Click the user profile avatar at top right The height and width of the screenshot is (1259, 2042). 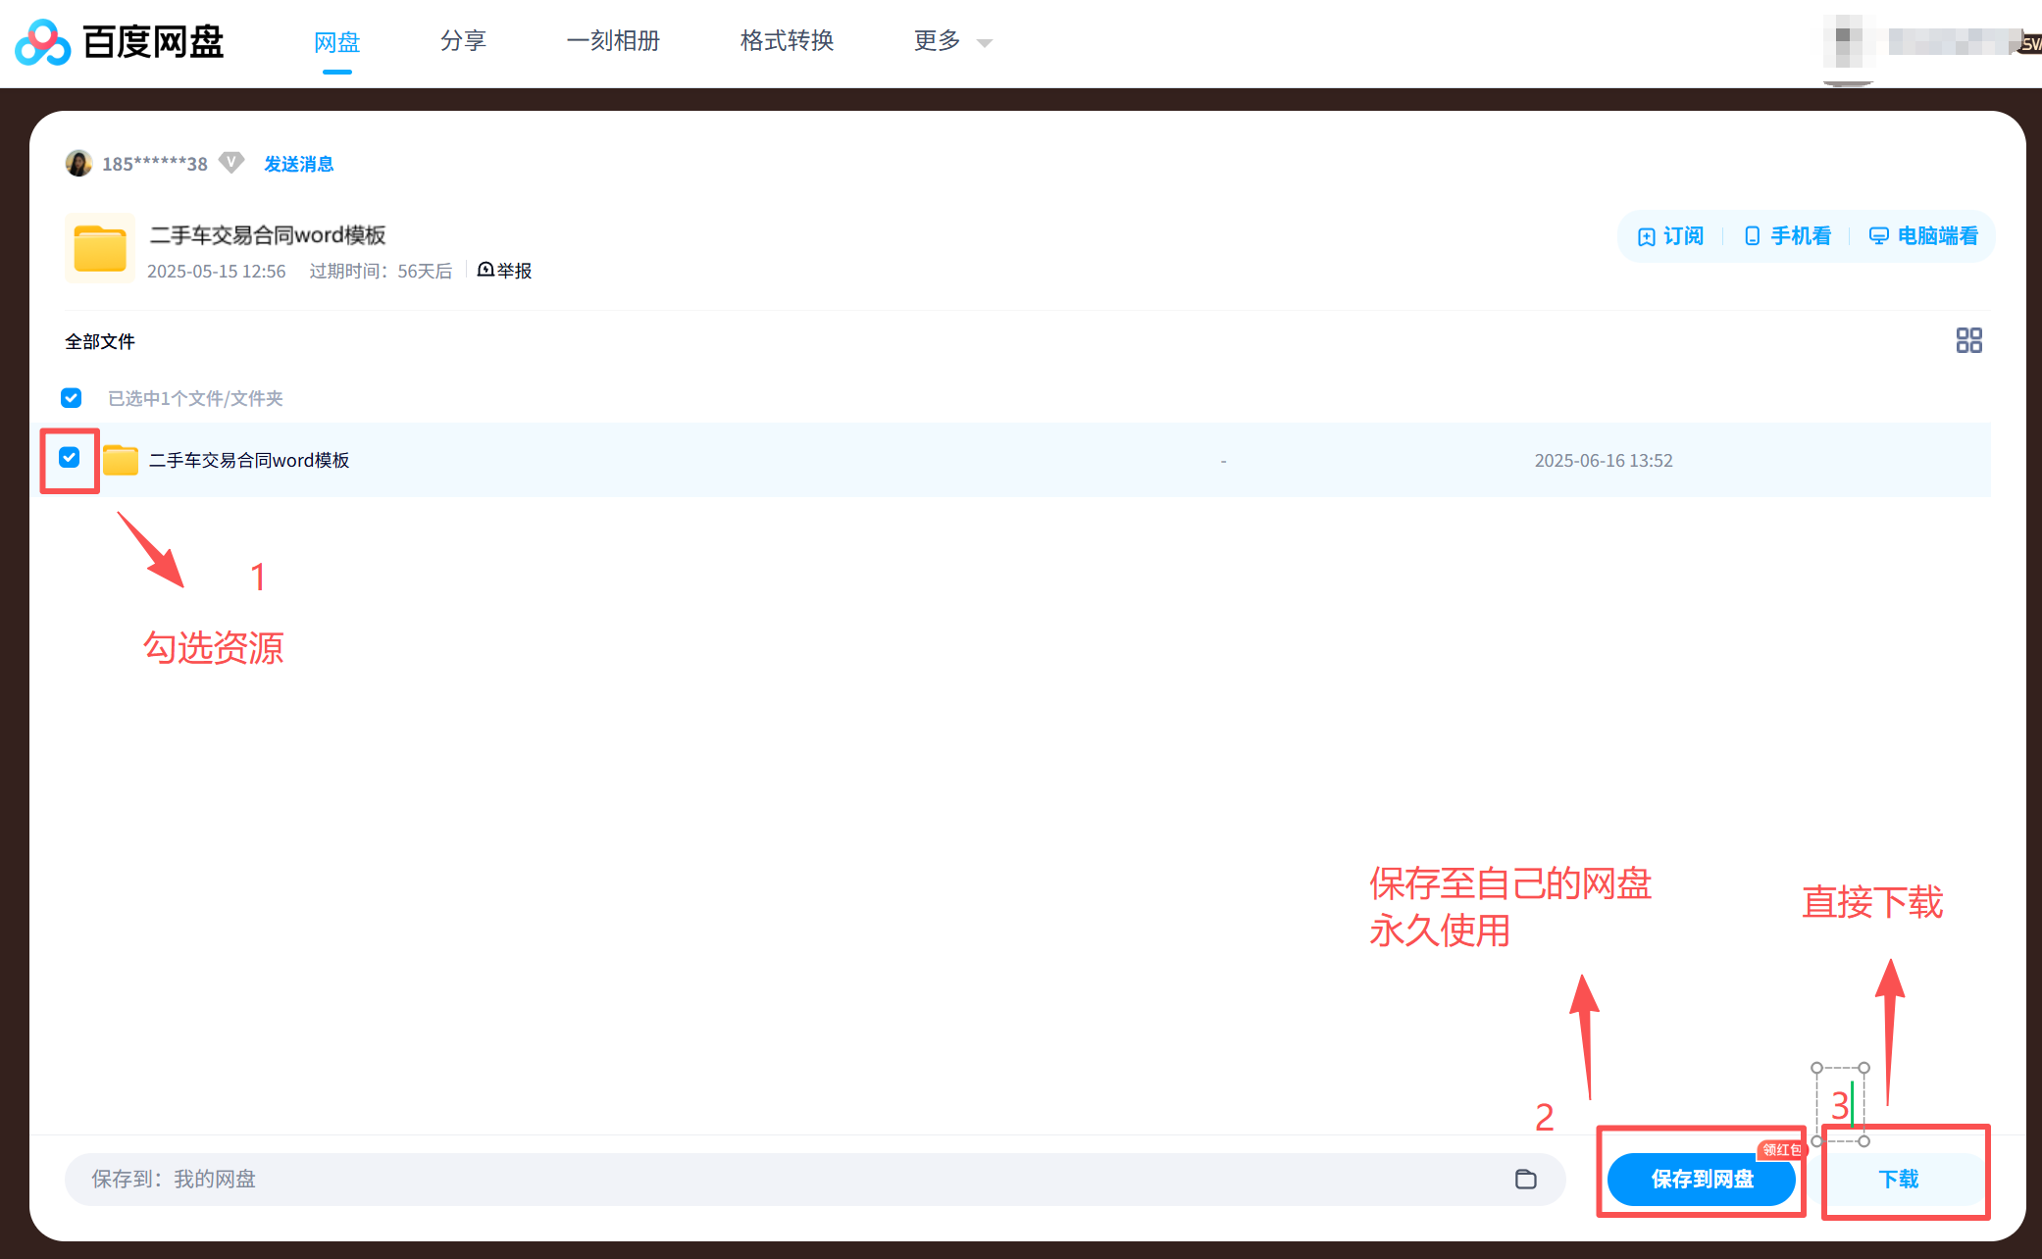point(1847,41)
